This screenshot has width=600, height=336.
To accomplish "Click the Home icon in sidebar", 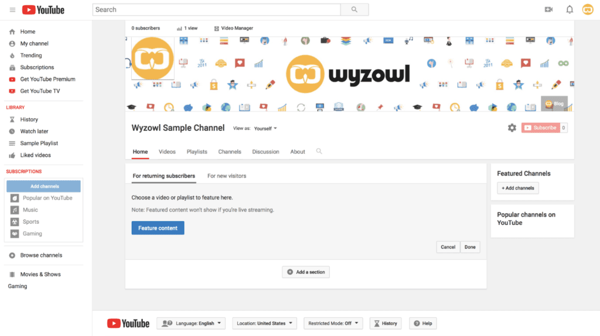I will click(x=12, y=32).
